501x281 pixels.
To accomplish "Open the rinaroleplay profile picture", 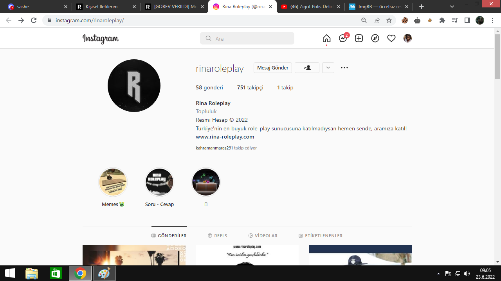I will coord(134,85).
